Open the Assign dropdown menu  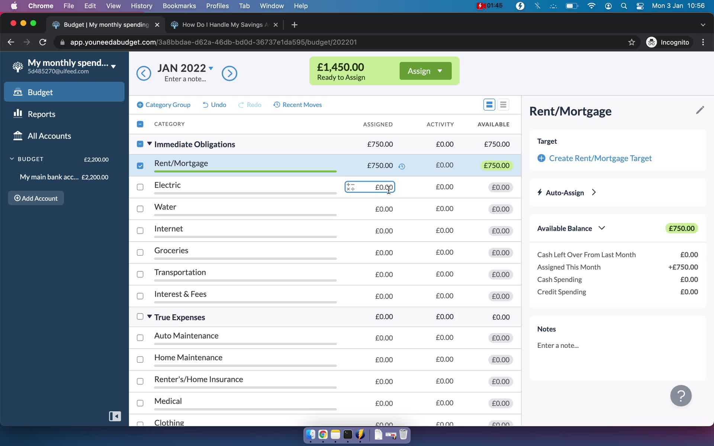pos(440,71)
